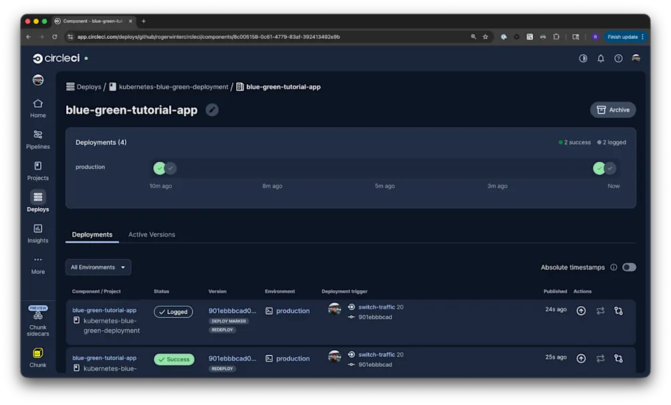Switch to Active Versions tab
This screenshot has width=671, height=405.
pyautogui.click(x=151, y=235)
